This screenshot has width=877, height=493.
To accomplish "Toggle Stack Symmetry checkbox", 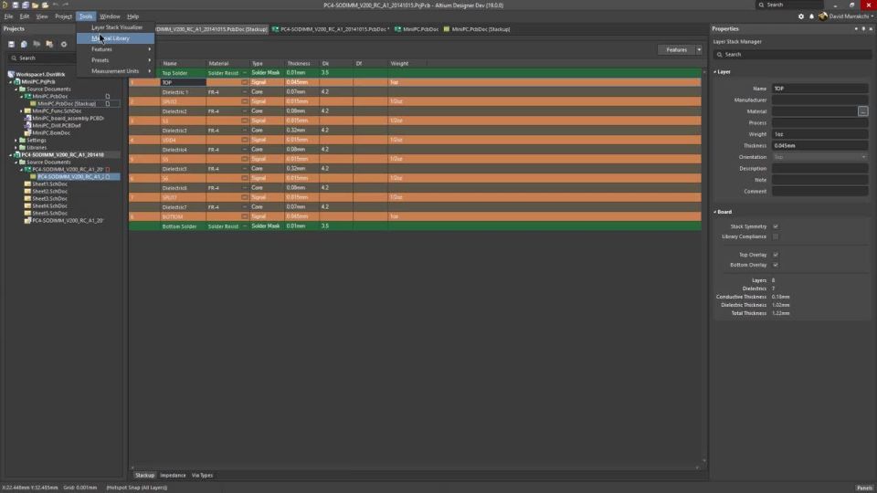I will [x=776, y=226].
